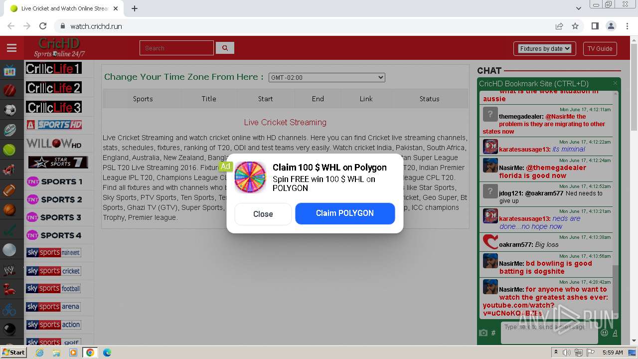This screenshot has width=638, height=359.
Task: Open Internet Explorer from the taskbar
Action: pos(39,353)
